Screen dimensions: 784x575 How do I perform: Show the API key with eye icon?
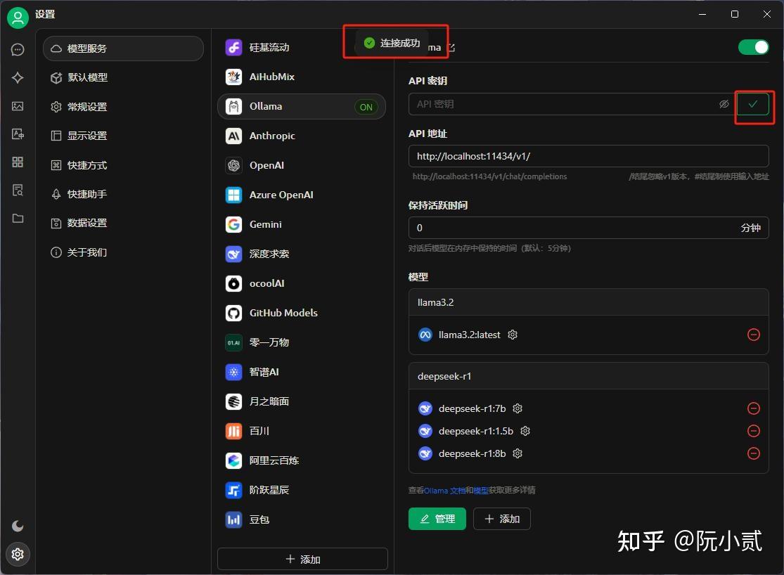(724, 104)
